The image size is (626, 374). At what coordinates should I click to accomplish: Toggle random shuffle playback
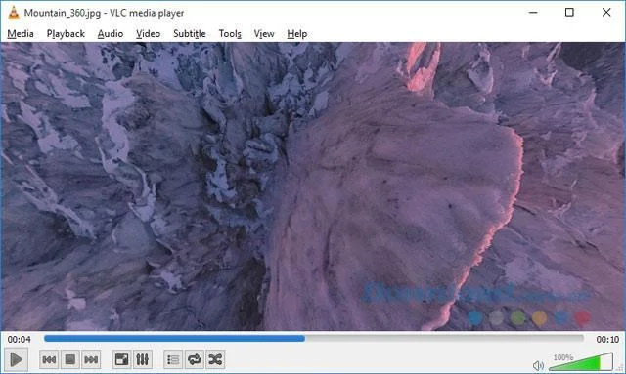(215, 360)
